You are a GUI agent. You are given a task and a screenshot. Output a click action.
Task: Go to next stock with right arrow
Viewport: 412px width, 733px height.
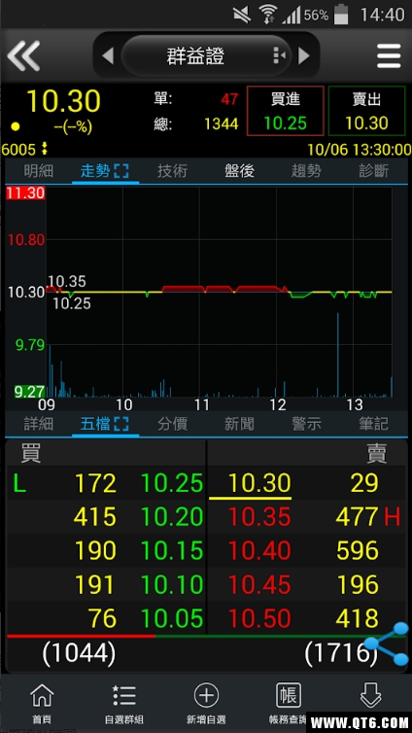tap(304, 56)
